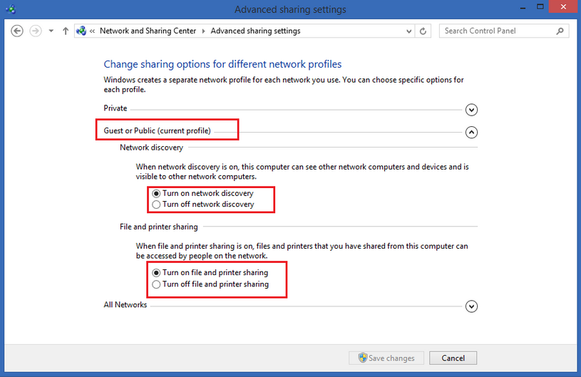
Task: Click the Change sharing options heading
Action: tap(222, 64)
